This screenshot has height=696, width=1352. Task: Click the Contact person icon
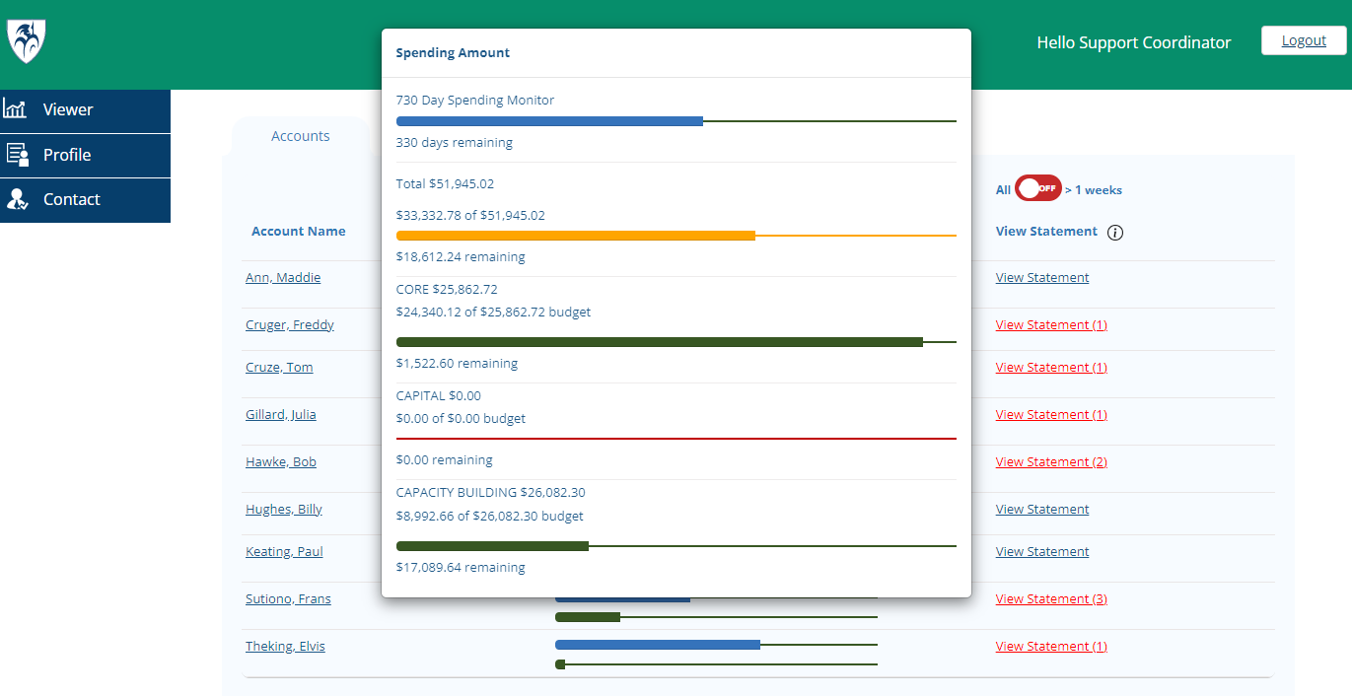tap(17, 199)
